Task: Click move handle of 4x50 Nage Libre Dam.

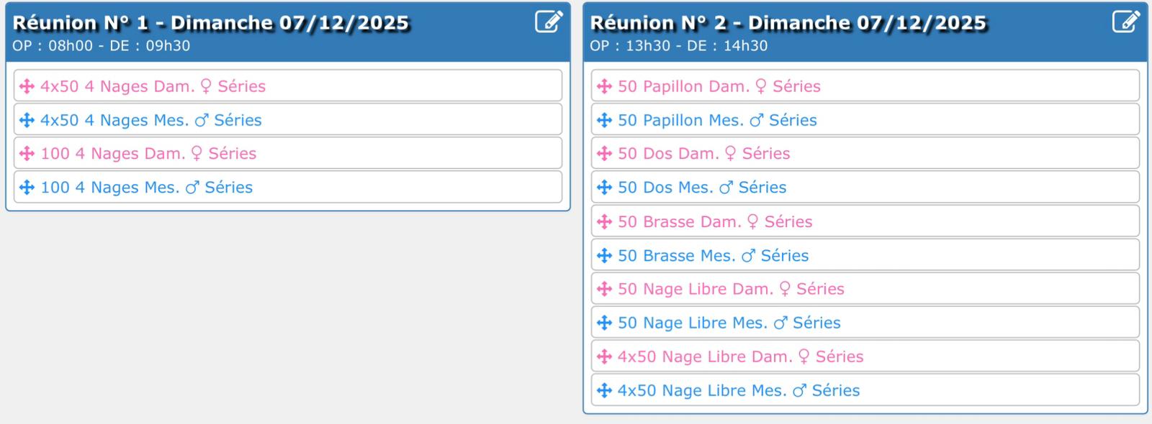Action: pos(605,357)
